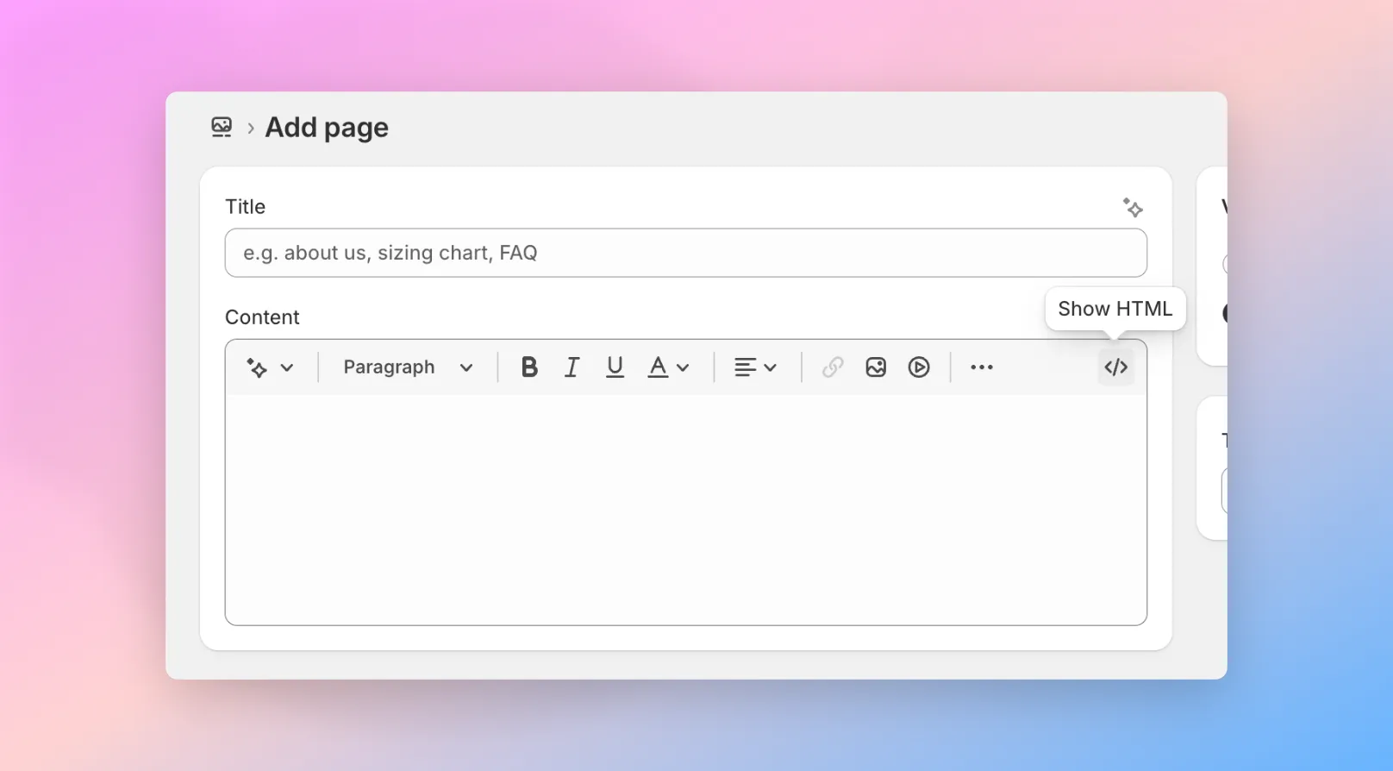
Task: Open the text color dropdown
Action: pos(668,367)
